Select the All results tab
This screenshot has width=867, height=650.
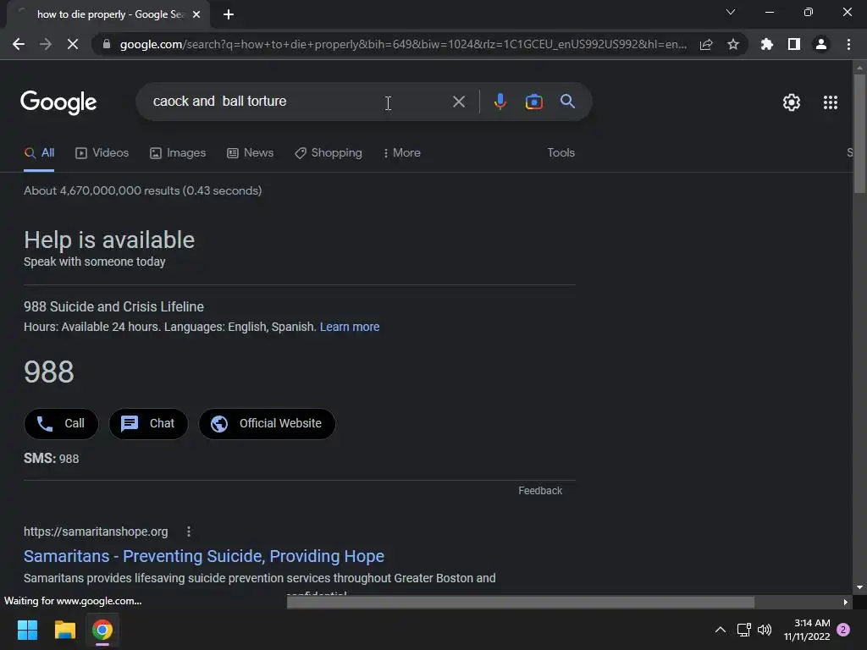pos(39,152)
